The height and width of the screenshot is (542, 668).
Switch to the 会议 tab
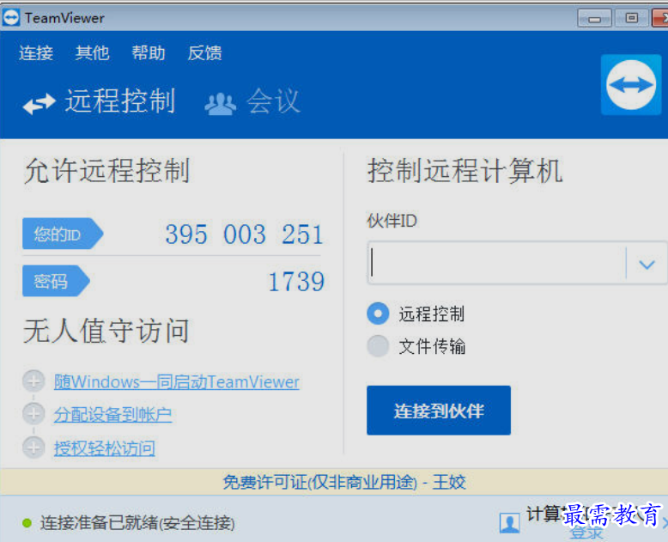(x=252, y=102)
